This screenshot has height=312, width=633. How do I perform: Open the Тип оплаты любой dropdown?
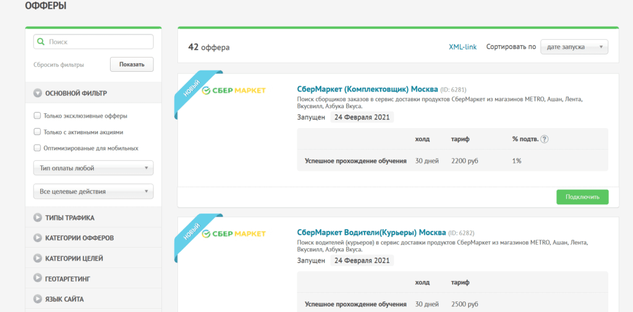click(93, 168)
